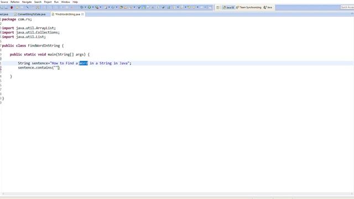
Task: Open the Search menu
Action: pos(38,2)
